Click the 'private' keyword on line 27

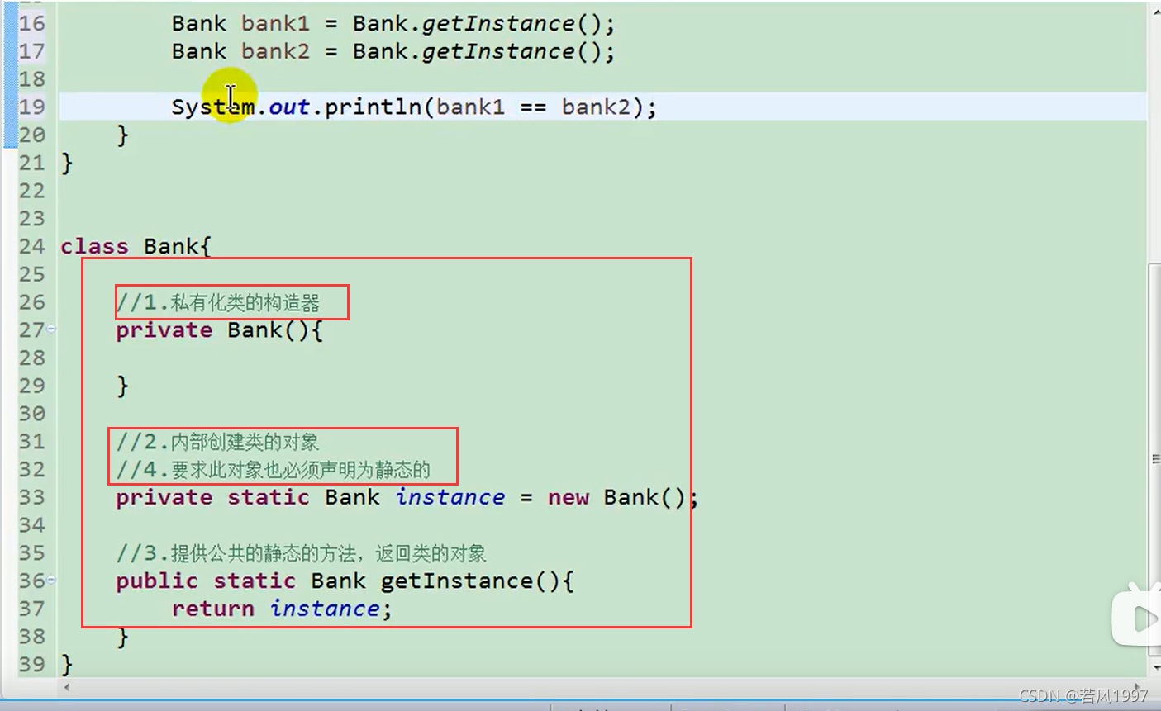tap(164, 330)
